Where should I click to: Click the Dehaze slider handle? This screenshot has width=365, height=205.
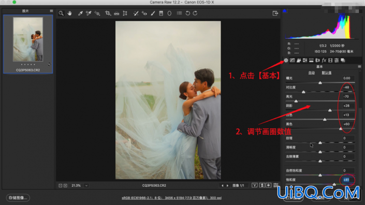pos(320,161)
